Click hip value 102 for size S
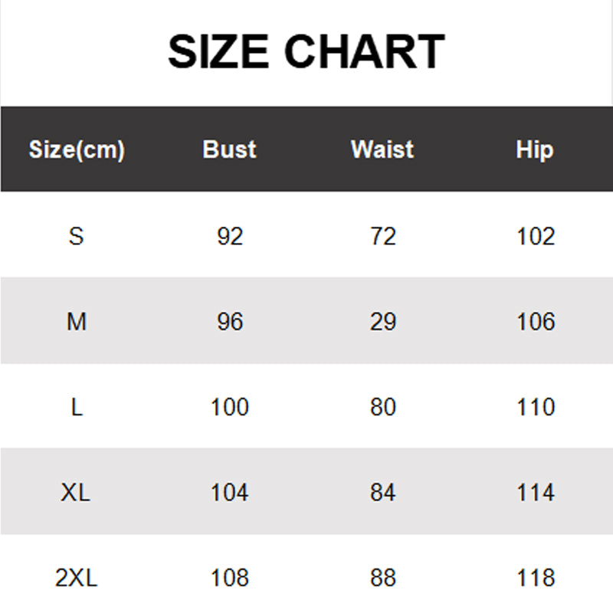 click(535, 236)
